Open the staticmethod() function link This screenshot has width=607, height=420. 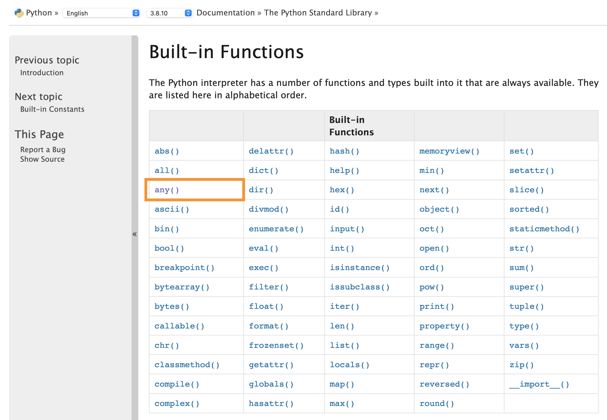544,229
